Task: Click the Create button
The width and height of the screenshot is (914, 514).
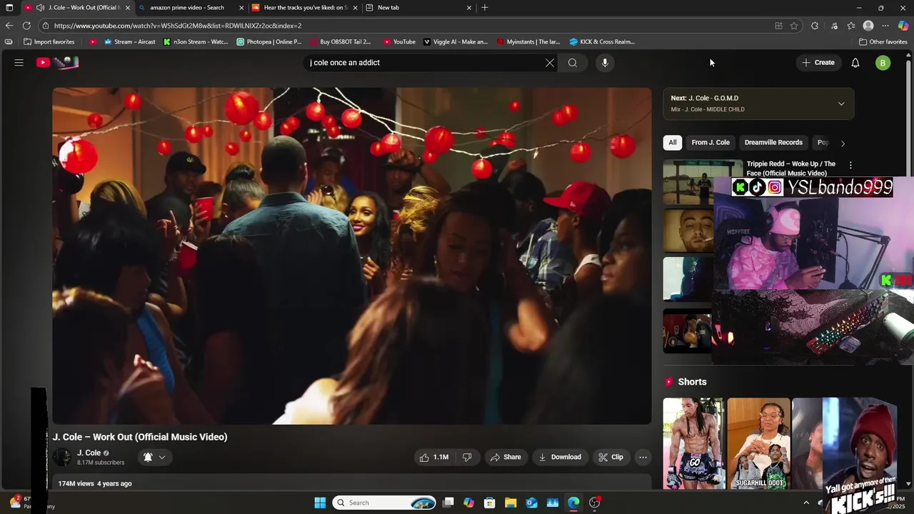Action: pos(818,63)
